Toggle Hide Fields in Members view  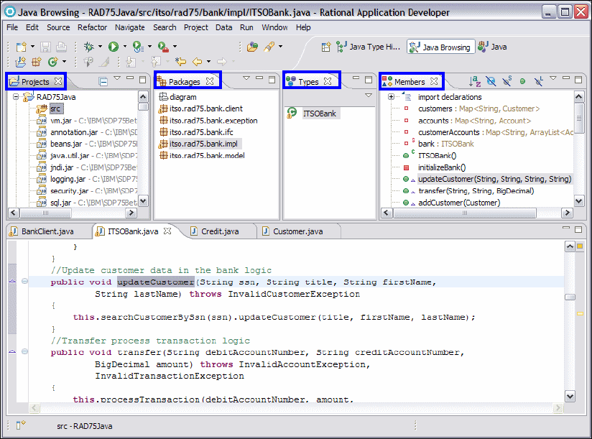click(491, 81)
